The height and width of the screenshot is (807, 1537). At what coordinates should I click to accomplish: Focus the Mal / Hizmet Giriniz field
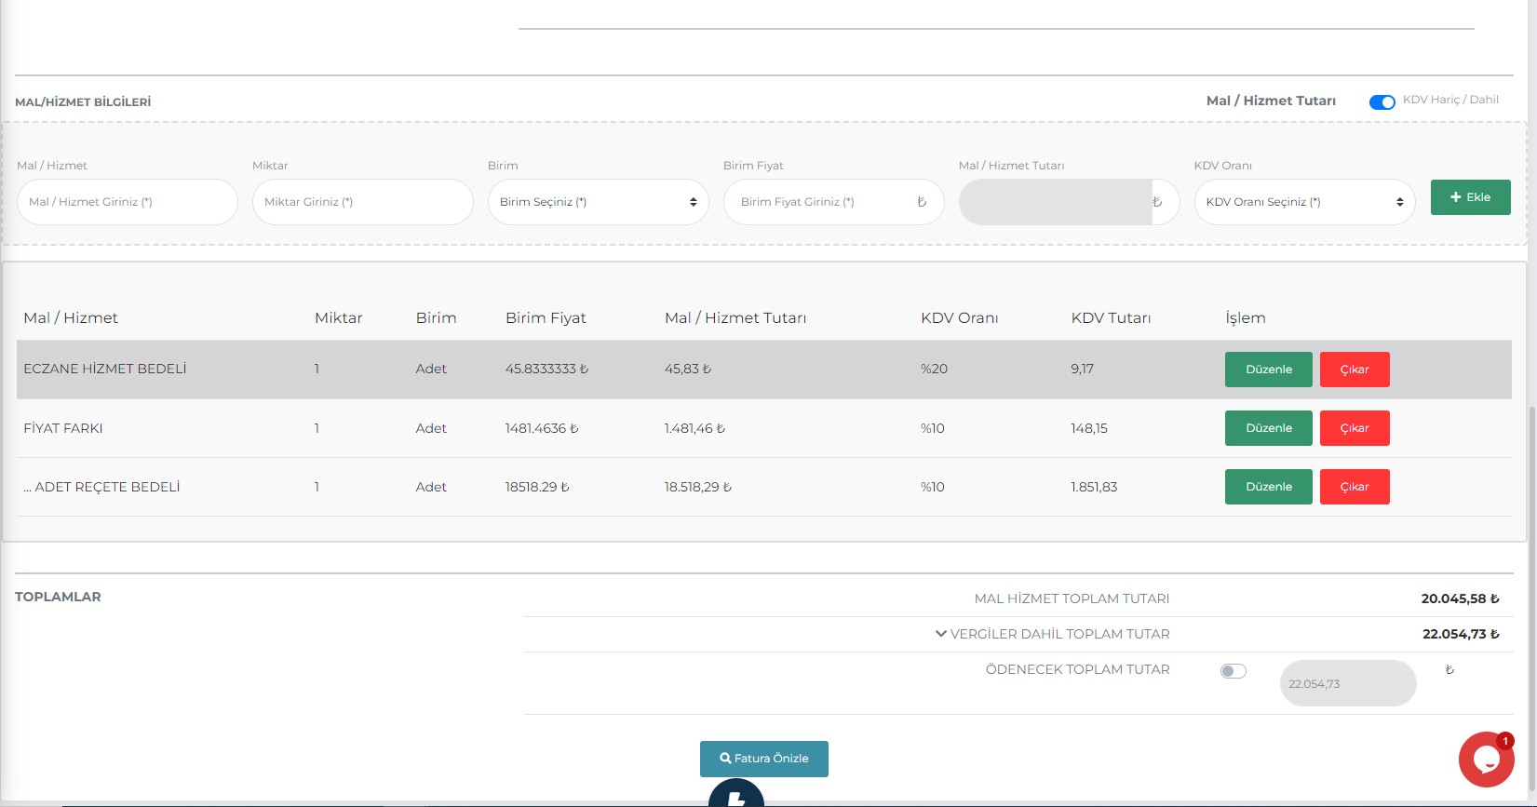tap(127, 202)
